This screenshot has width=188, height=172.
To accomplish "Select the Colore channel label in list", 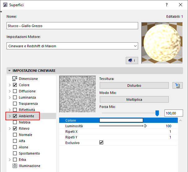I will coord(24,85).
